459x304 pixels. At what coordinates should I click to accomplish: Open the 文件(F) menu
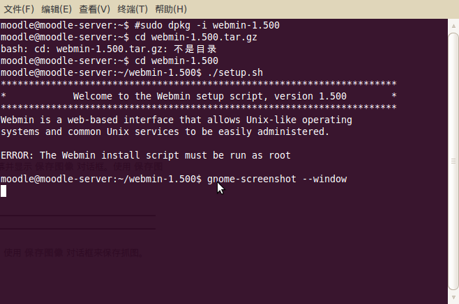19,9
